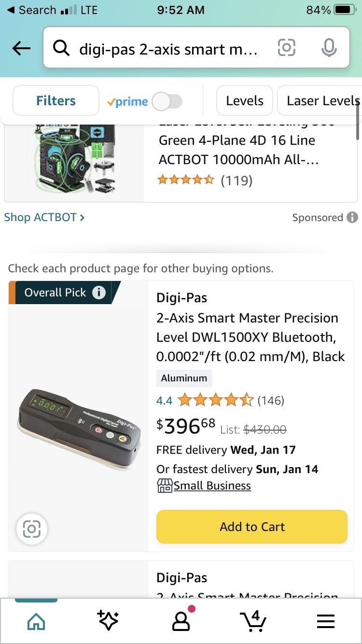The height and width of the screenshot is (644, 362).
Task: Add Digi-Pas DWL1500XY to cart
Action: click(x=252, y=527)
